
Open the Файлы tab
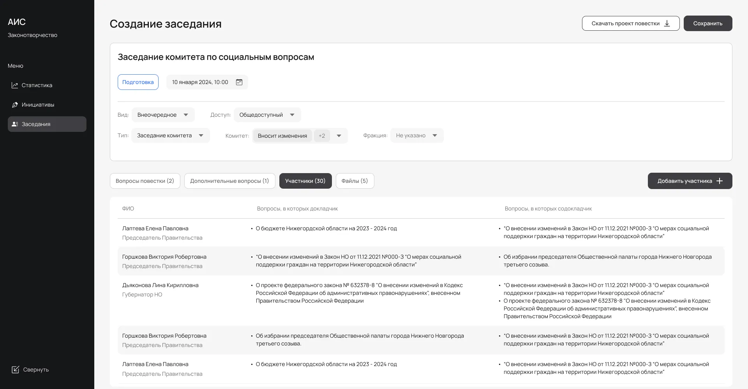click(x=355, y=180)
